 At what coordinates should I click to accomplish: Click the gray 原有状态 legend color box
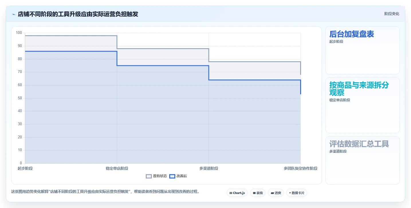pos(149,176)
